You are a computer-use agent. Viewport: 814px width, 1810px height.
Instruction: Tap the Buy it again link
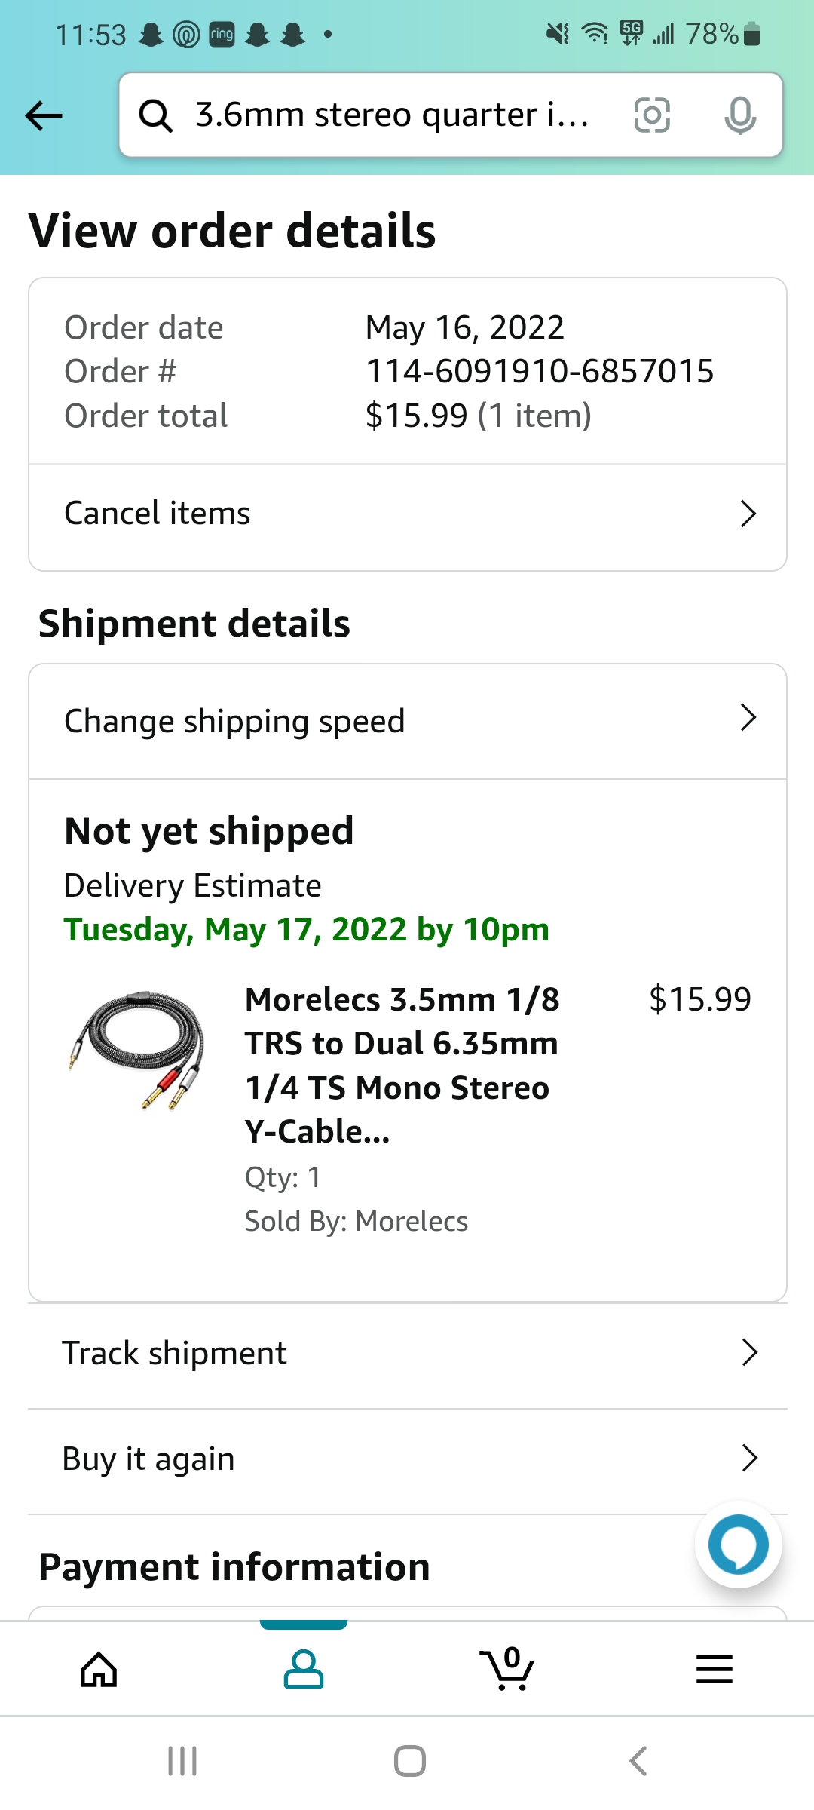[x=148, y=1459]
